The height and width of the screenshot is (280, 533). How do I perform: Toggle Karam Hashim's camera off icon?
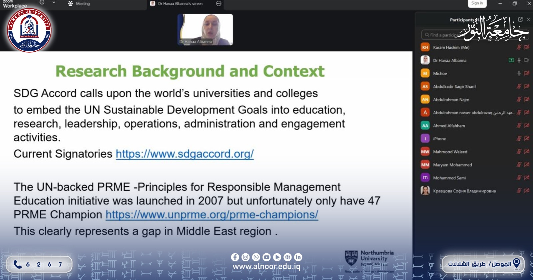527,47
